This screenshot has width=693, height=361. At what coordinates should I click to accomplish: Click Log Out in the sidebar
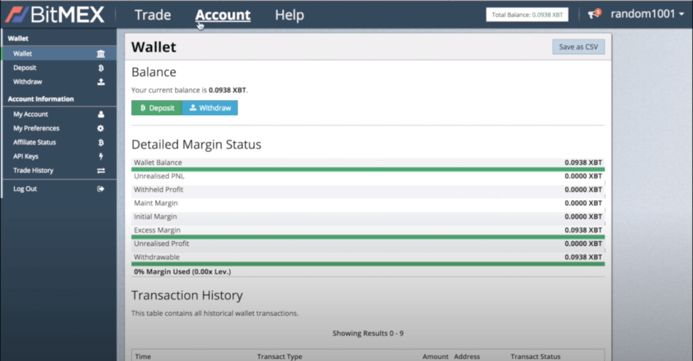60,189
